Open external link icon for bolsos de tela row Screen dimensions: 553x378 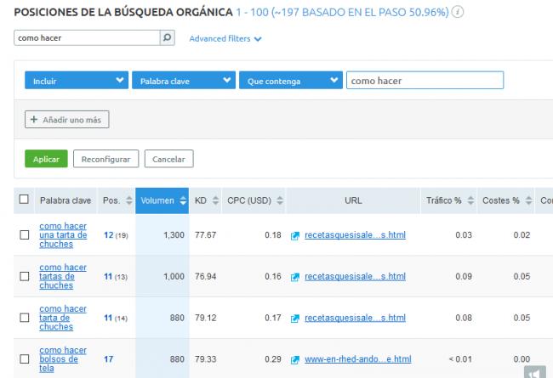point(295,359)
